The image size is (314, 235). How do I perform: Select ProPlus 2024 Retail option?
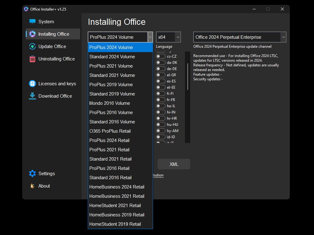(x=120, y=140)
